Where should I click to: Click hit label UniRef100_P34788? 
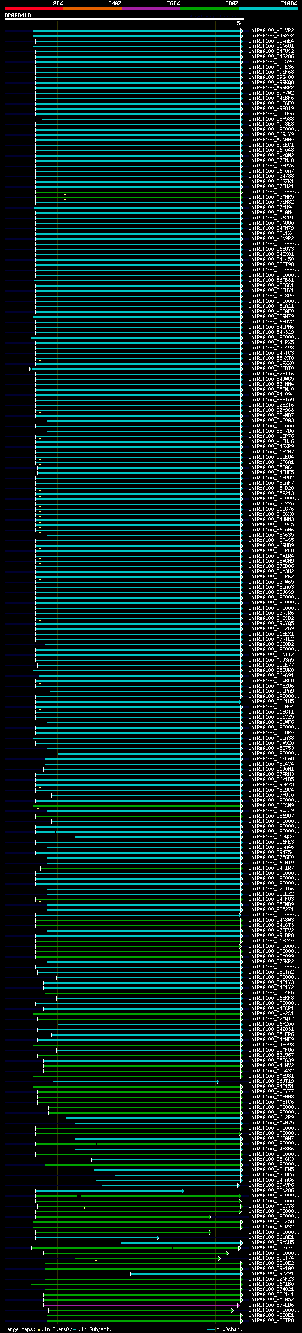click(270, 176)
